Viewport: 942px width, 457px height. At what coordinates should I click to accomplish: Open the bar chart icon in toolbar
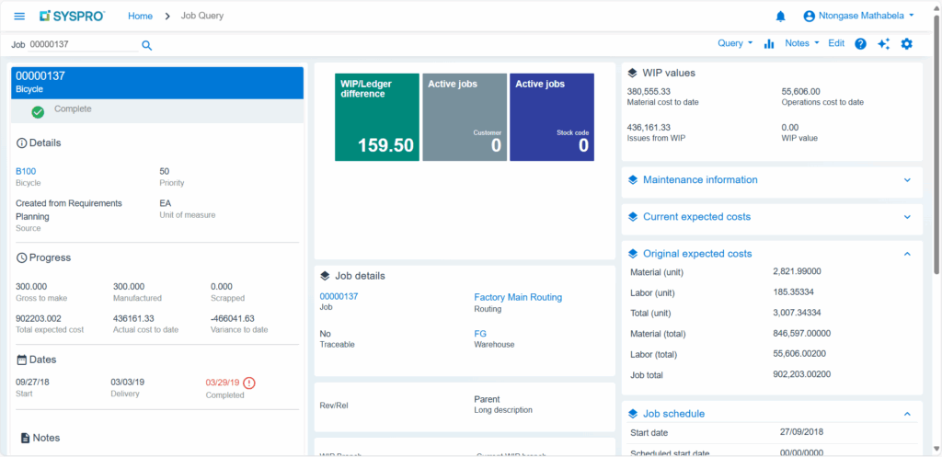pos(768,44)
